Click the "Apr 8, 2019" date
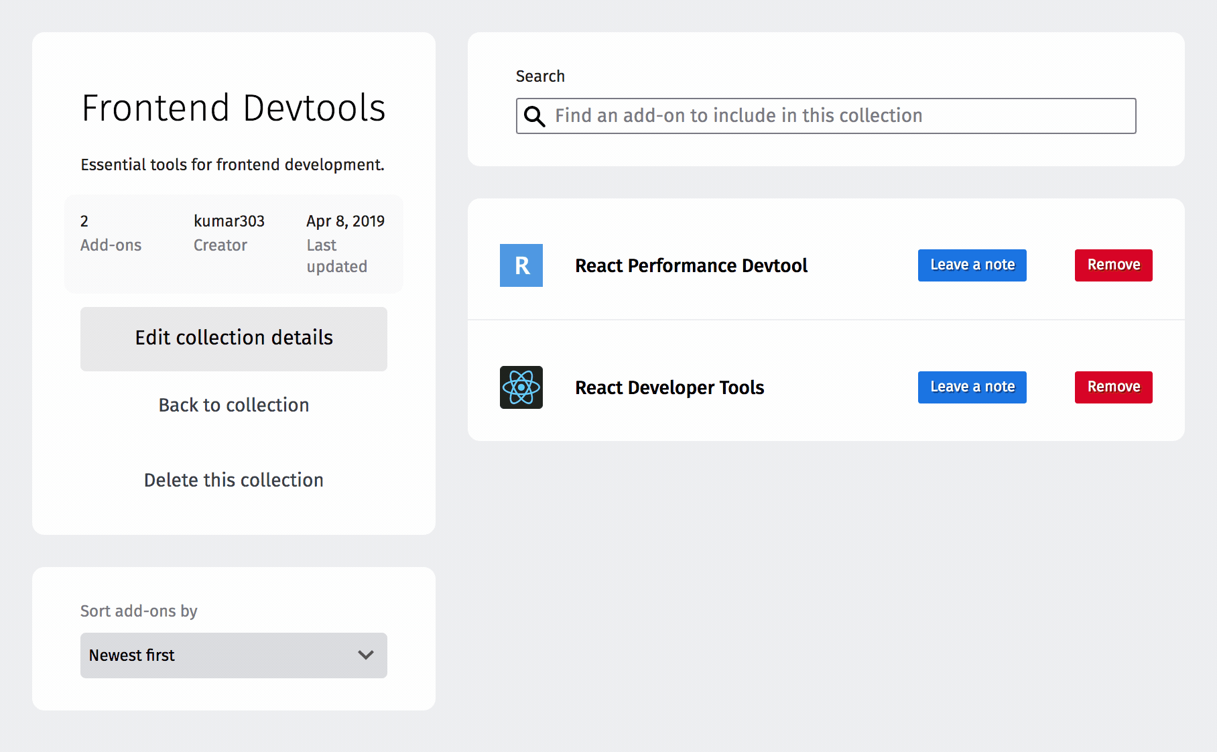The width and height of the screenshot is (1217, 752). (x=346, y=221)
